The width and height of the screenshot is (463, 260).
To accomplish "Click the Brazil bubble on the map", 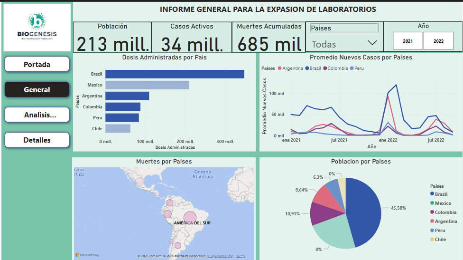I will point(190,218).
